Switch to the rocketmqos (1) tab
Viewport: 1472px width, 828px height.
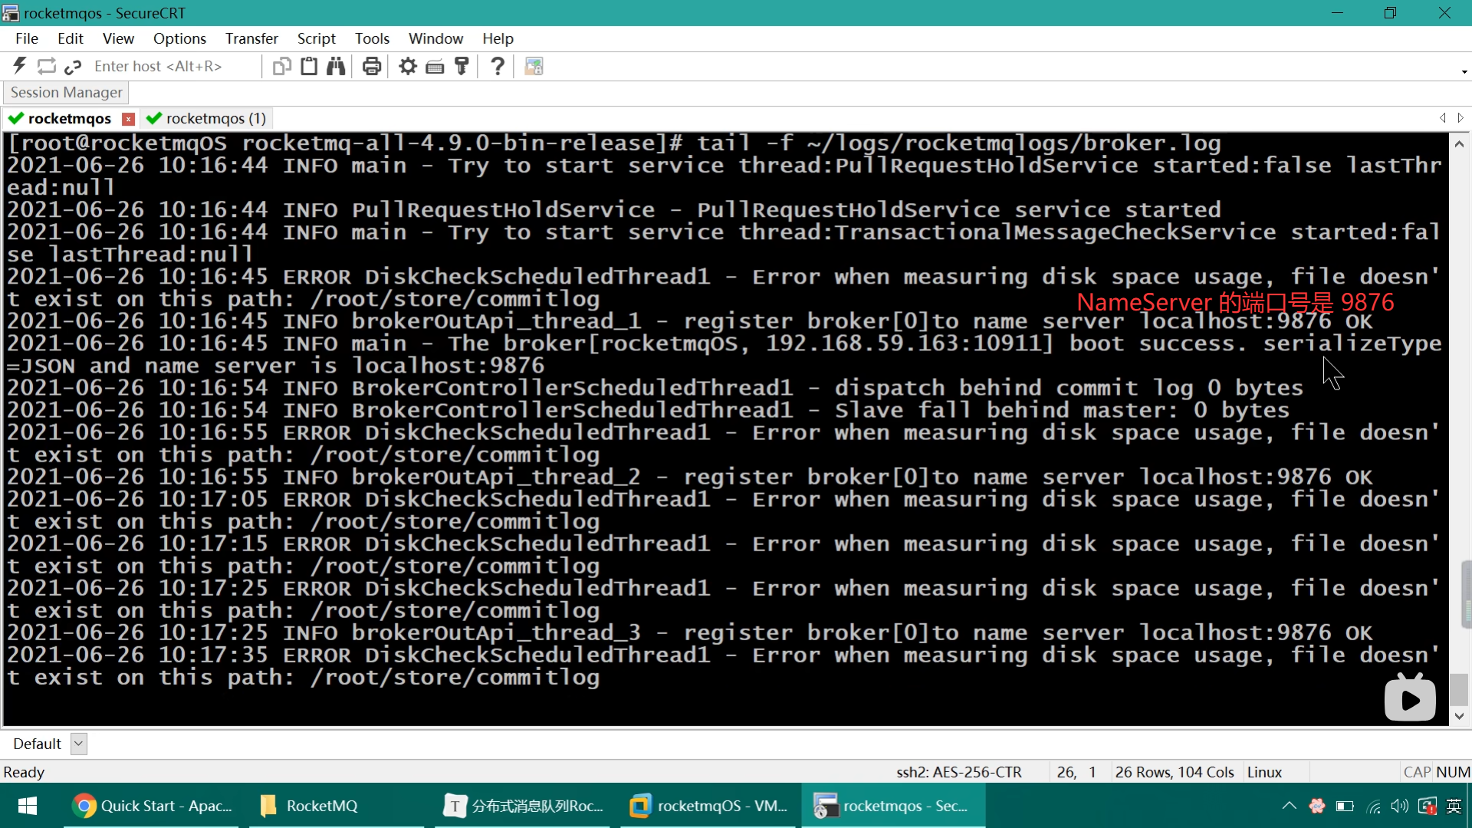pos(207,118)
